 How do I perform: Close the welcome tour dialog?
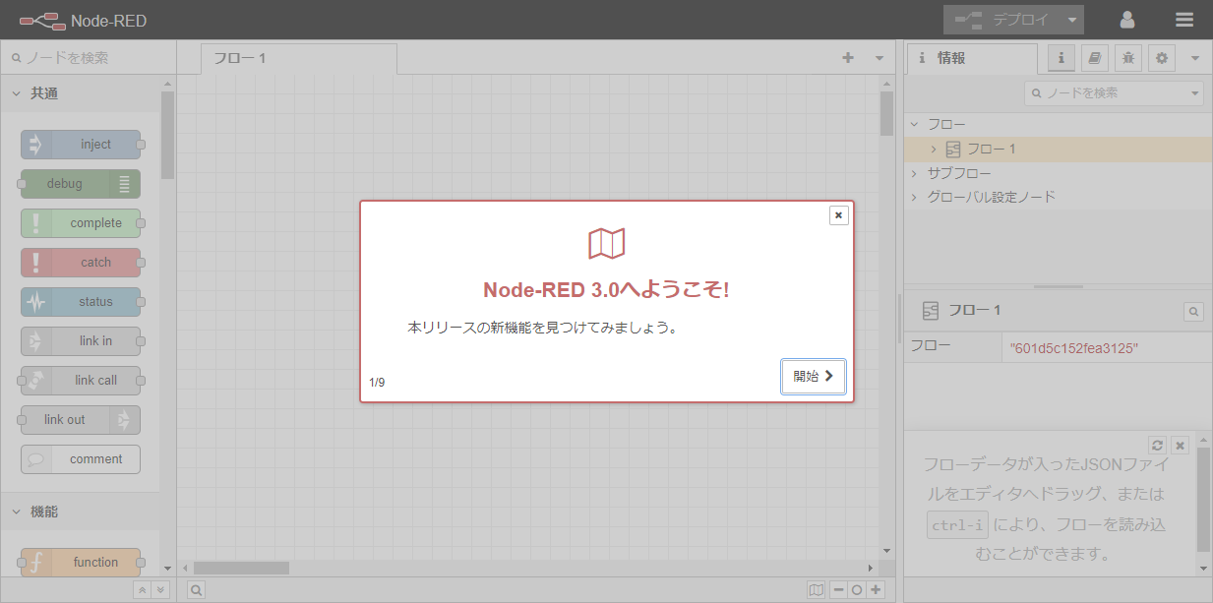point(838,215)
